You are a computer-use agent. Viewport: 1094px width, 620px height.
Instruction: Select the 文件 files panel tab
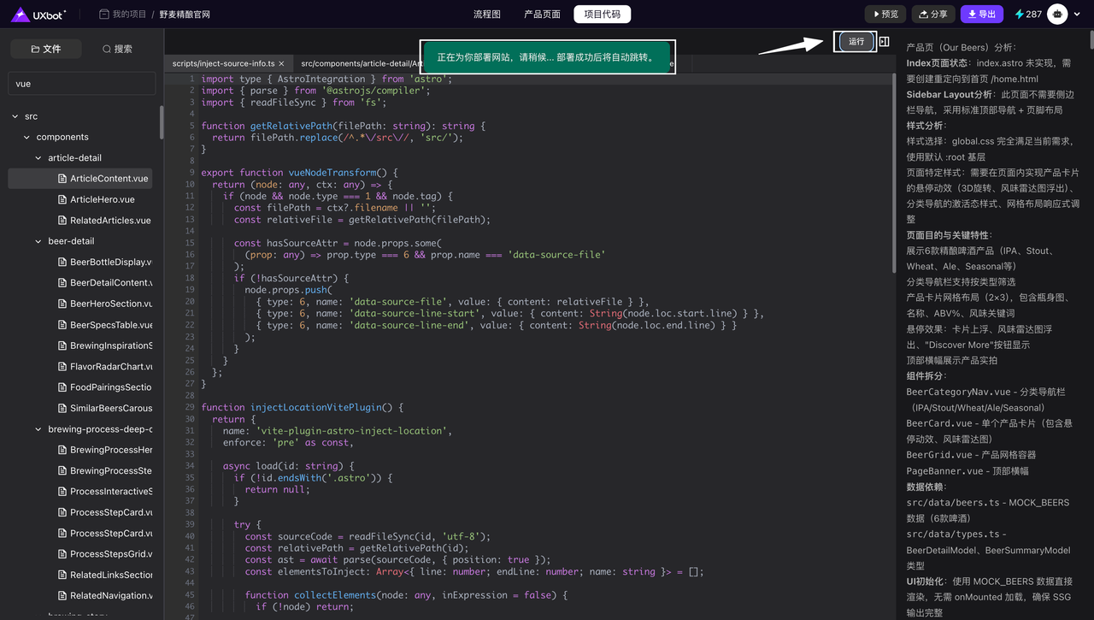click(x=46, y=50)
